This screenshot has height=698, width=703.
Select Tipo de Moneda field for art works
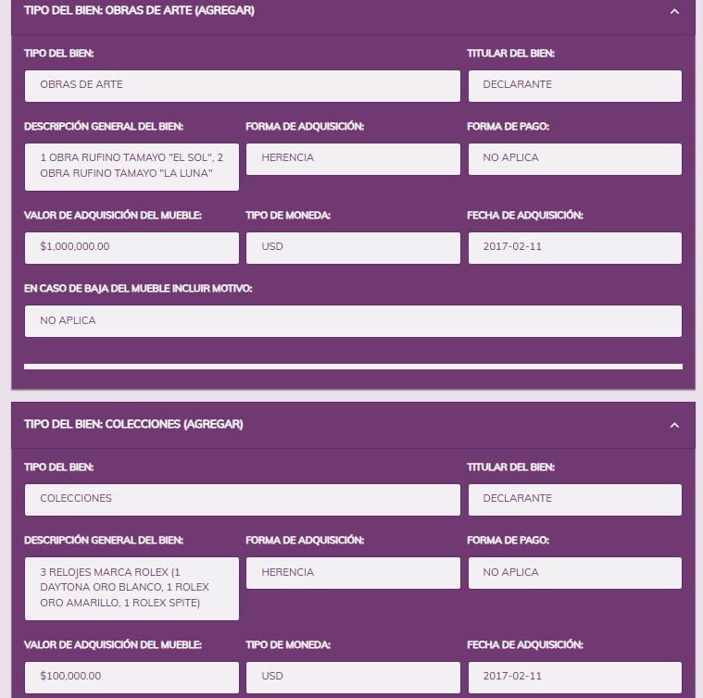[353, 247]
